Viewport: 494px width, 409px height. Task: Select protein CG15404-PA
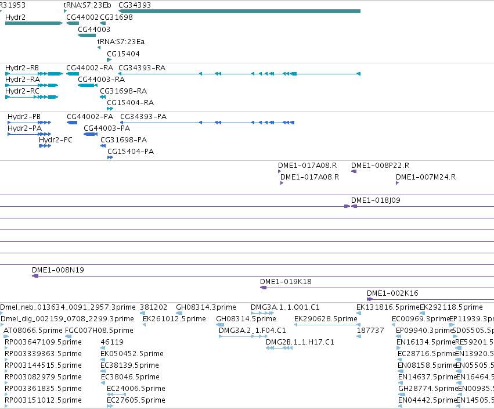point(110,157)
